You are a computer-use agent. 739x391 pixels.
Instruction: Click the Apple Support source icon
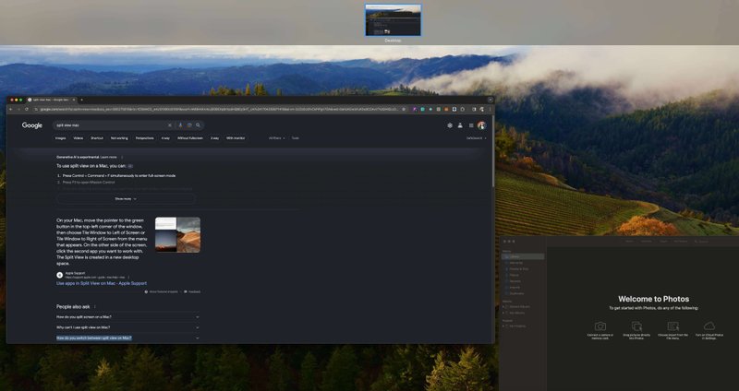60,275
